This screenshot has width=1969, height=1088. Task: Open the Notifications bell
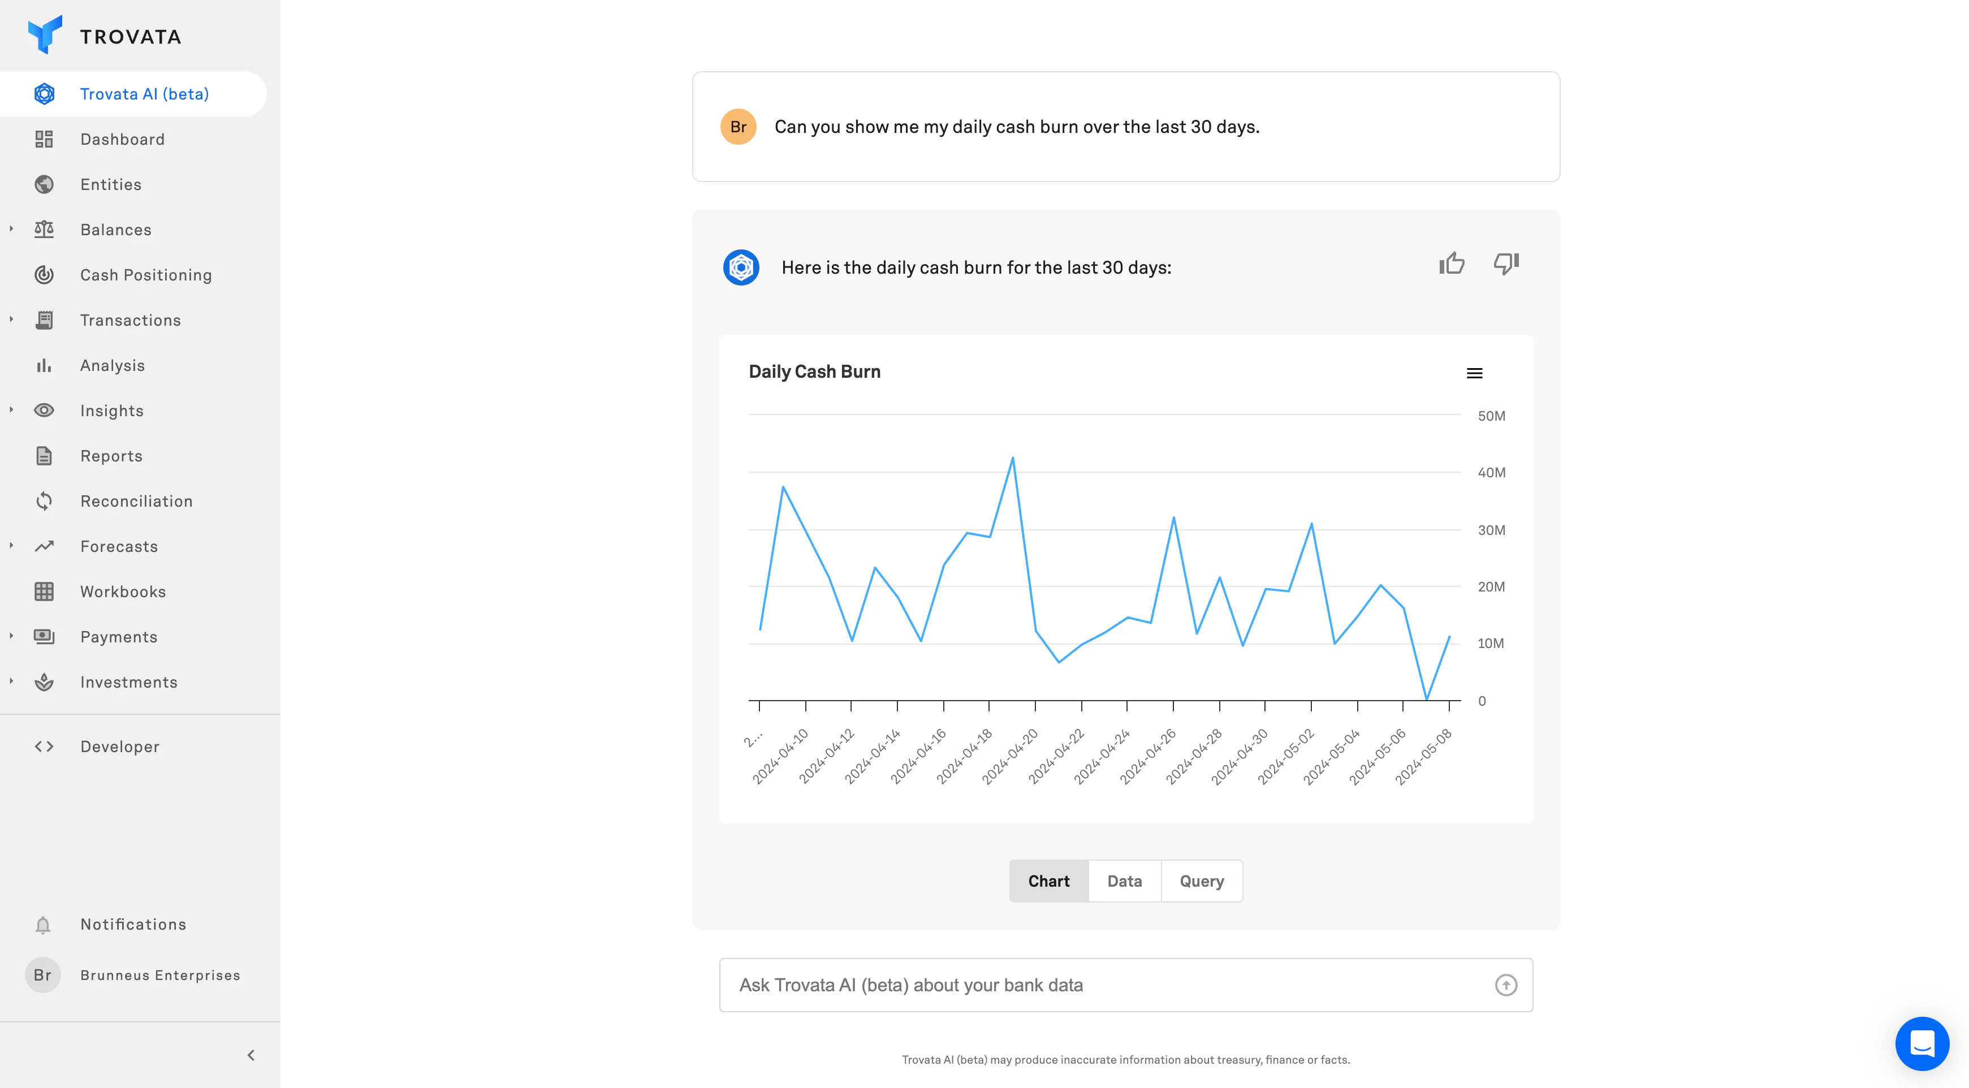click(42, 925)
